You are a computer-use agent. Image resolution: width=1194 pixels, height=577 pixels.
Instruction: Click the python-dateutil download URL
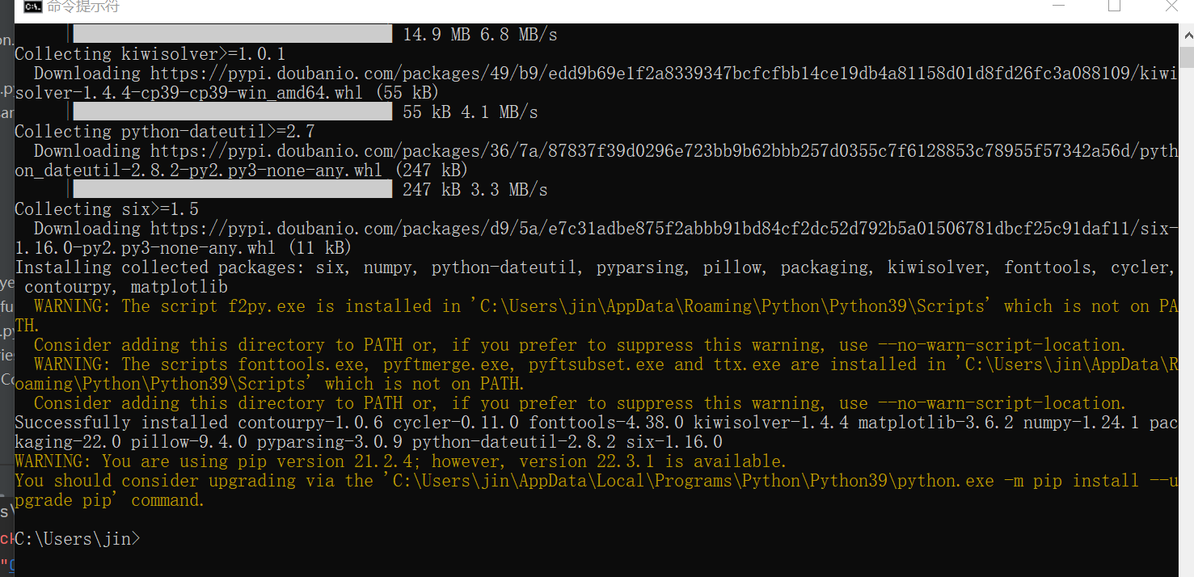665,150
